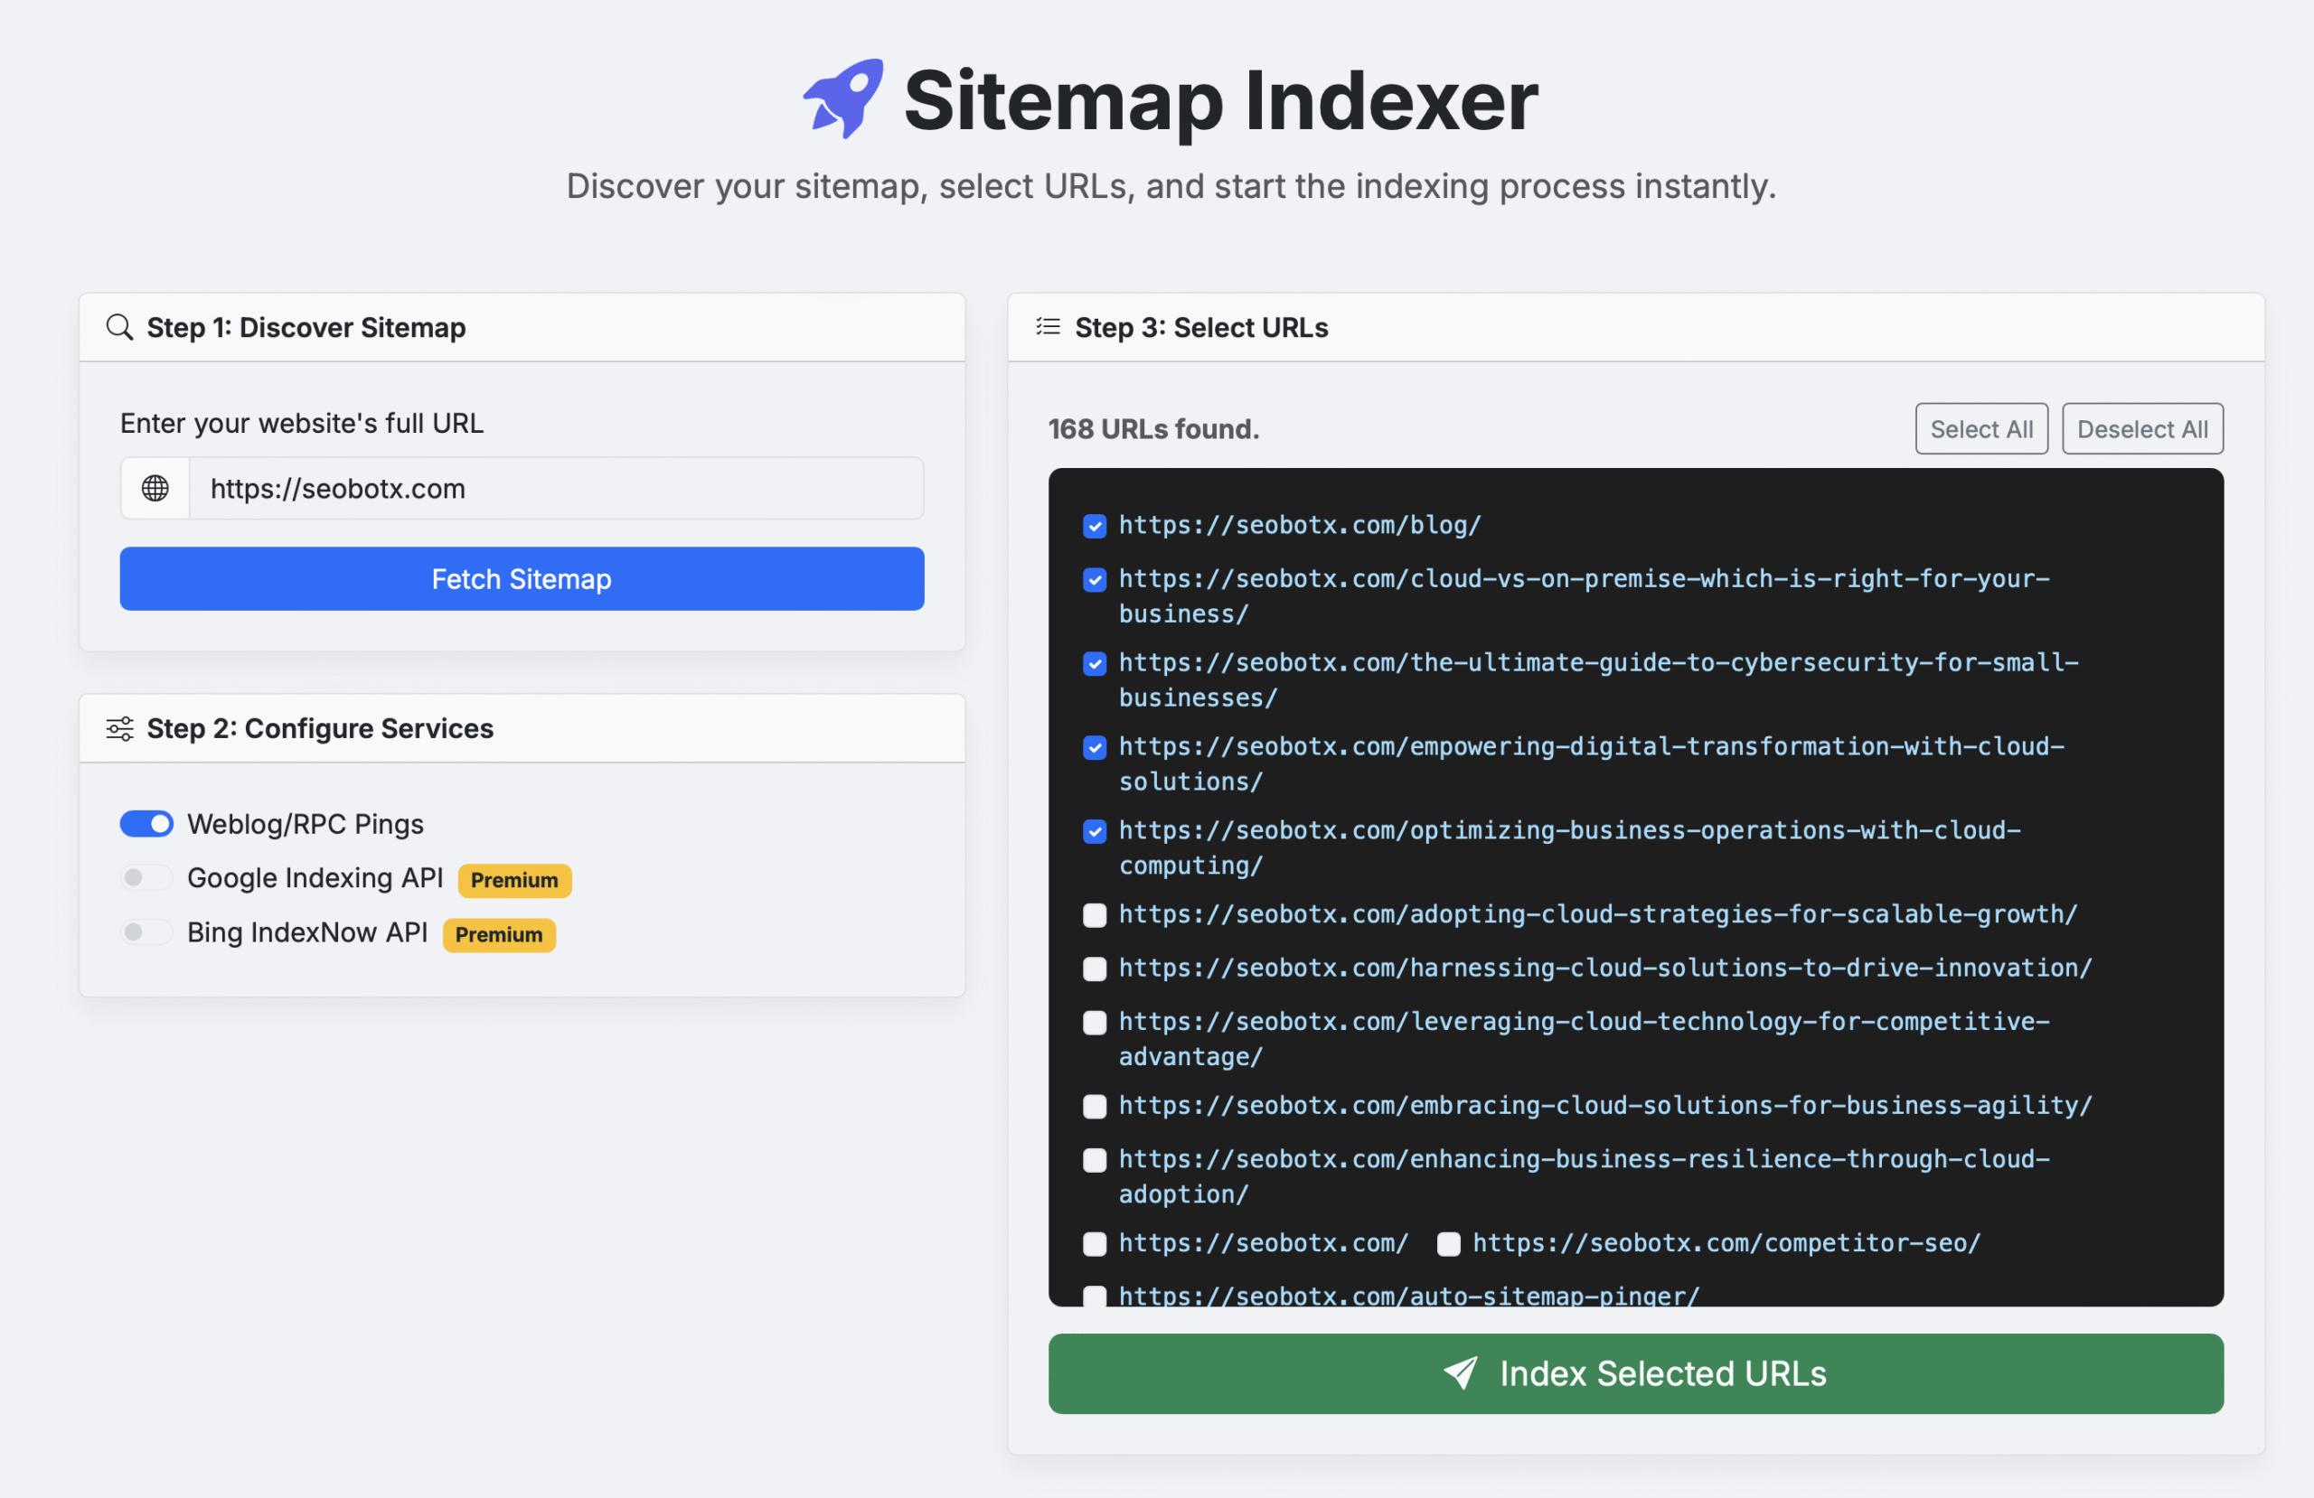Click the competitor-seo URL text
This screenshot has width=2314, height=1498.
pyautogui.click(x=1726, y=1242)
